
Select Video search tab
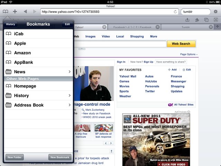pyautogui.click(x=106, y=36)
